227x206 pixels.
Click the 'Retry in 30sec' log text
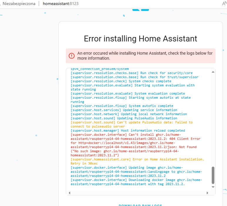(84, 164)
